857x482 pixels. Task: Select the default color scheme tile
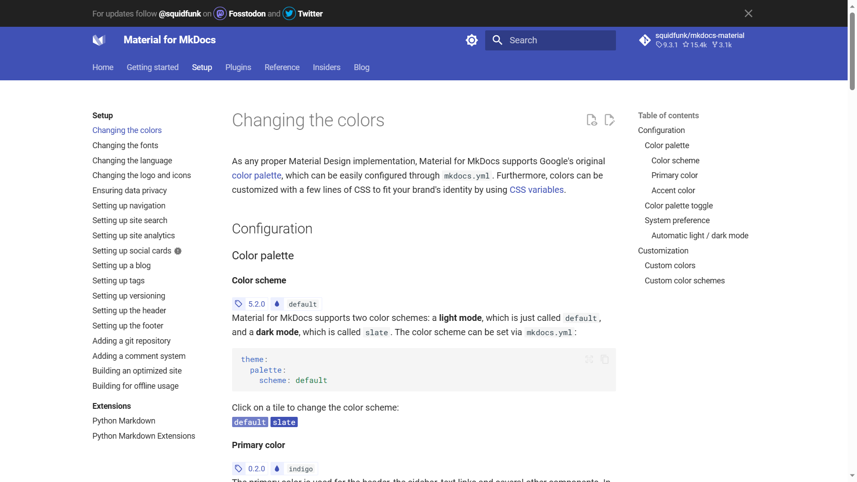[x=250, y=422]
